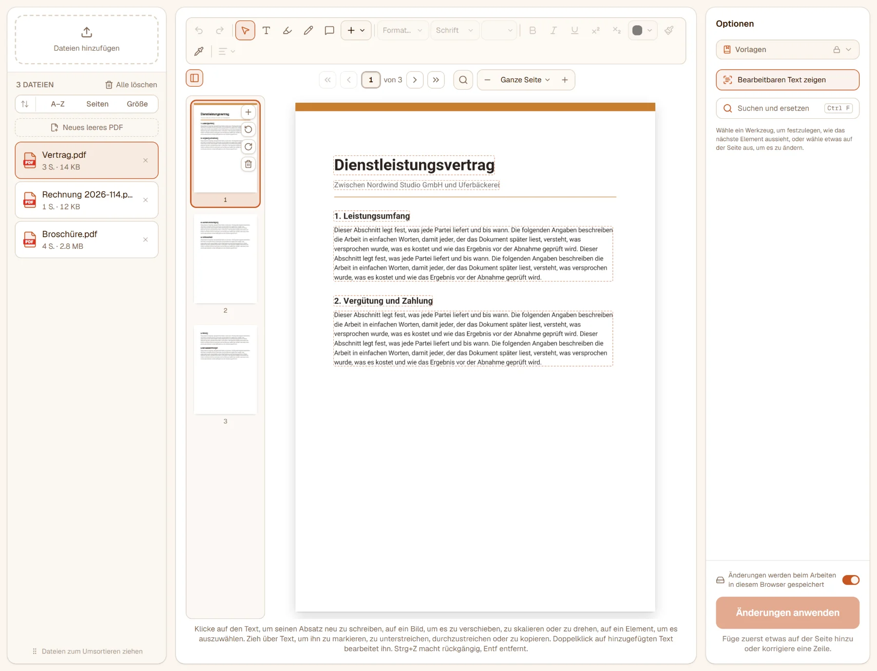
Task: Toggle italic formatting
Action: click(x=553, y=30)
